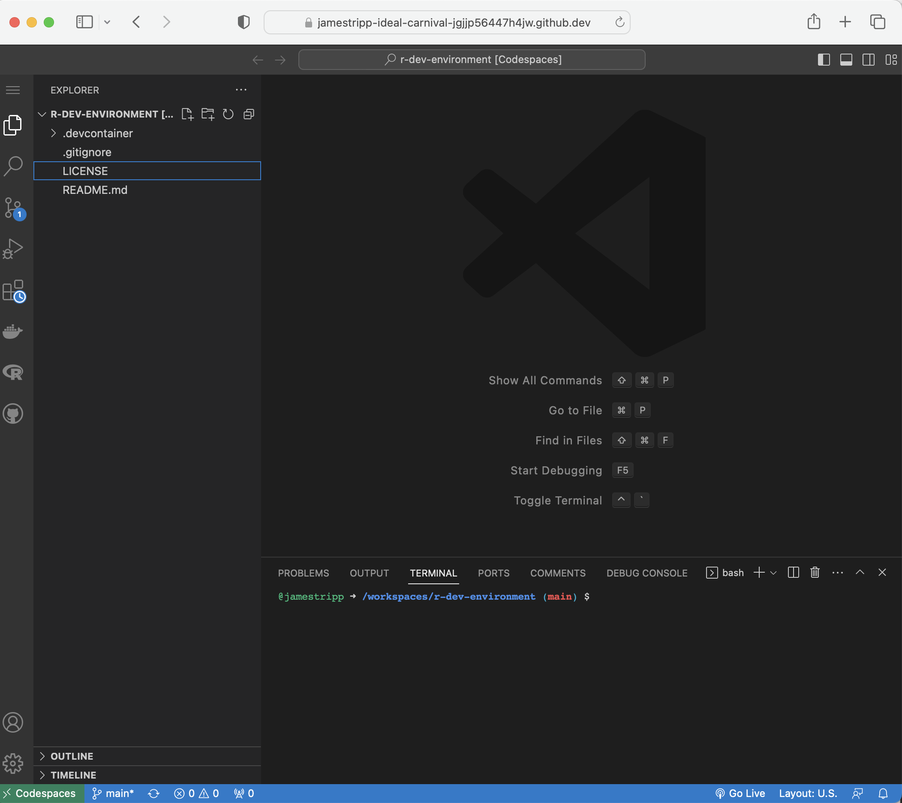Image resolution: width=902 pixels, height=803 pixels.
Task: Open the Source Control view
Action: click(13, 208)
